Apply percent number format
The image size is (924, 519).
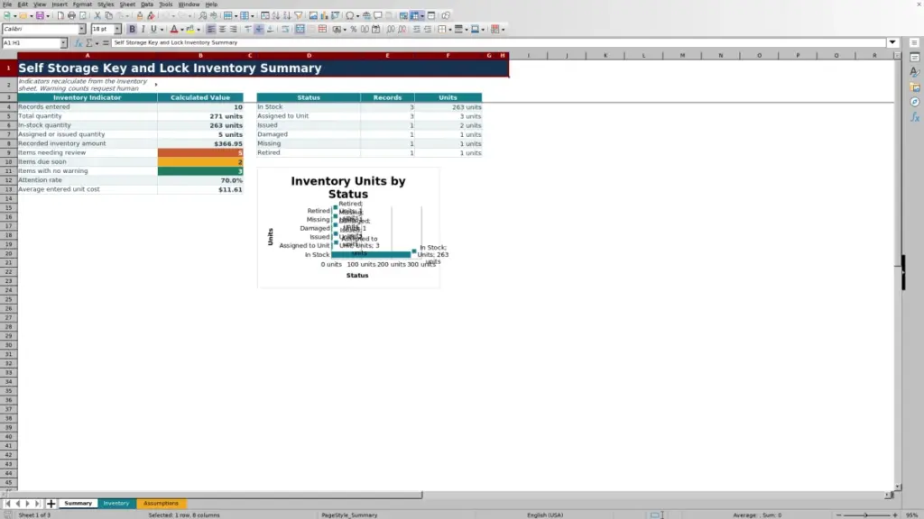point(354,29)
